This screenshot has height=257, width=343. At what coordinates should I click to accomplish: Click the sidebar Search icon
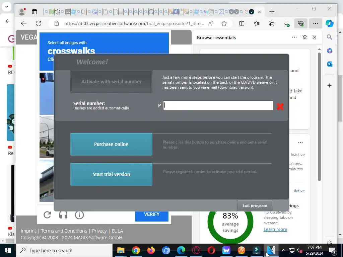330,37
